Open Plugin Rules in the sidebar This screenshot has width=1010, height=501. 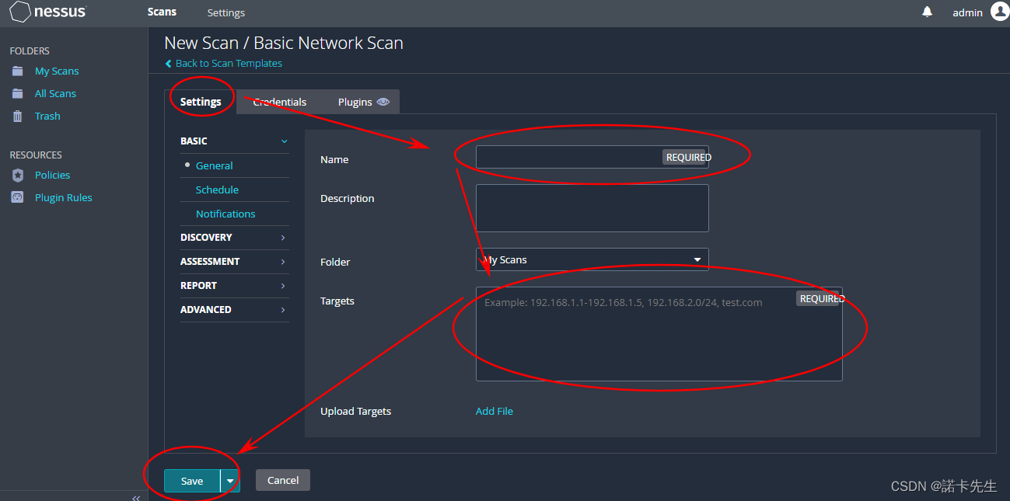coord(64,197)
